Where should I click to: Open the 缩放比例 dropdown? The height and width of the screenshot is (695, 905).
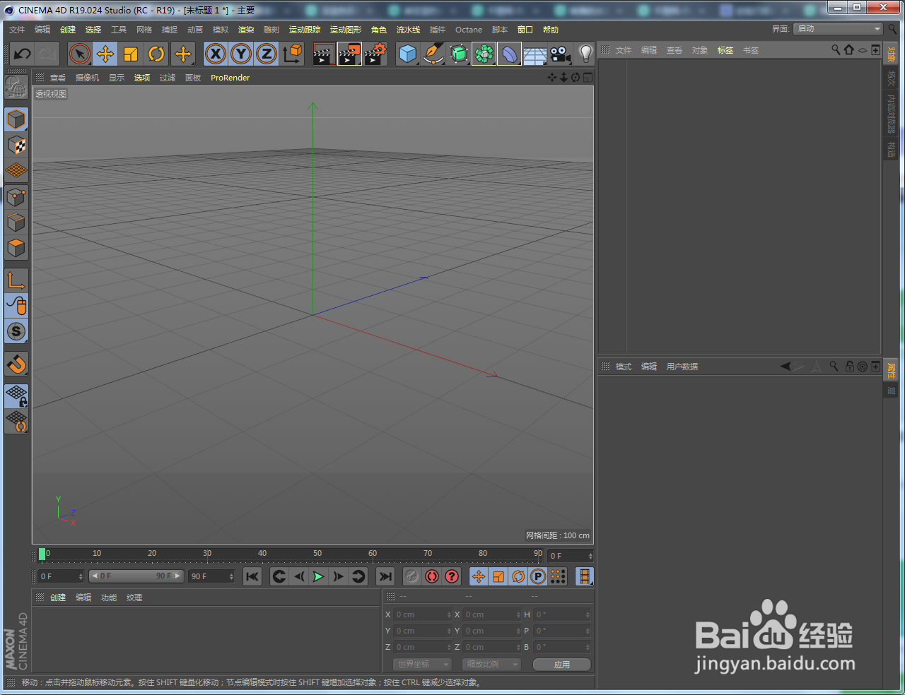click(491, 664)
